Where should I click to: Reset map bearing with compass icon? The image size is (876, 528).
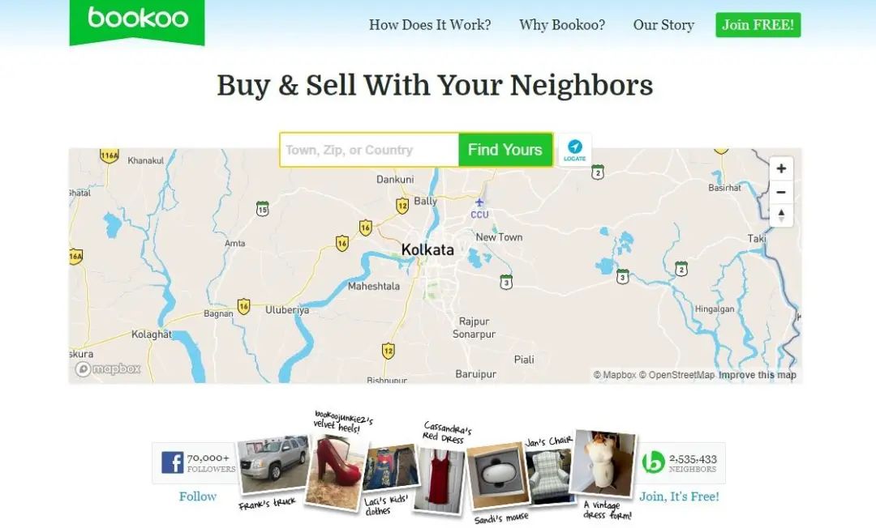point(781,215)
